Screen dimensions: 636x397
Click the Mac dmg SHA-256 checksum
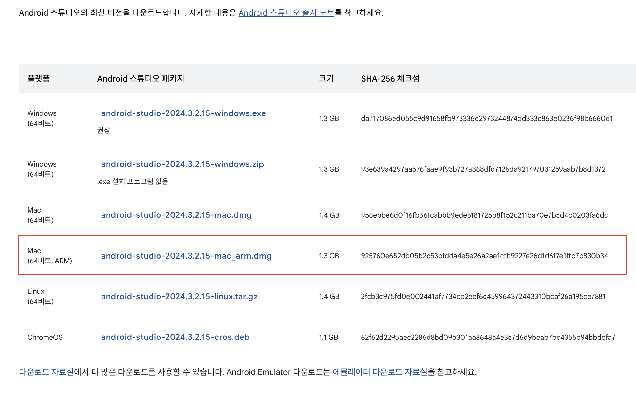tap(484, 215)
